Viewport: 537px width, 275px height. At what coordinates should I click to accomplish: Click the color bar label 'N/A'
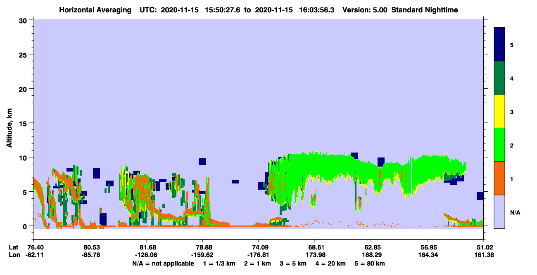click(515, 212)
